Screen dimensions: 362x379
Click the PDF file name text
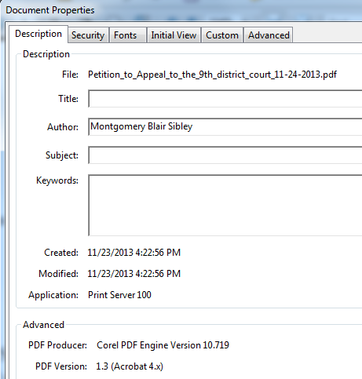(x=212, y=75)
